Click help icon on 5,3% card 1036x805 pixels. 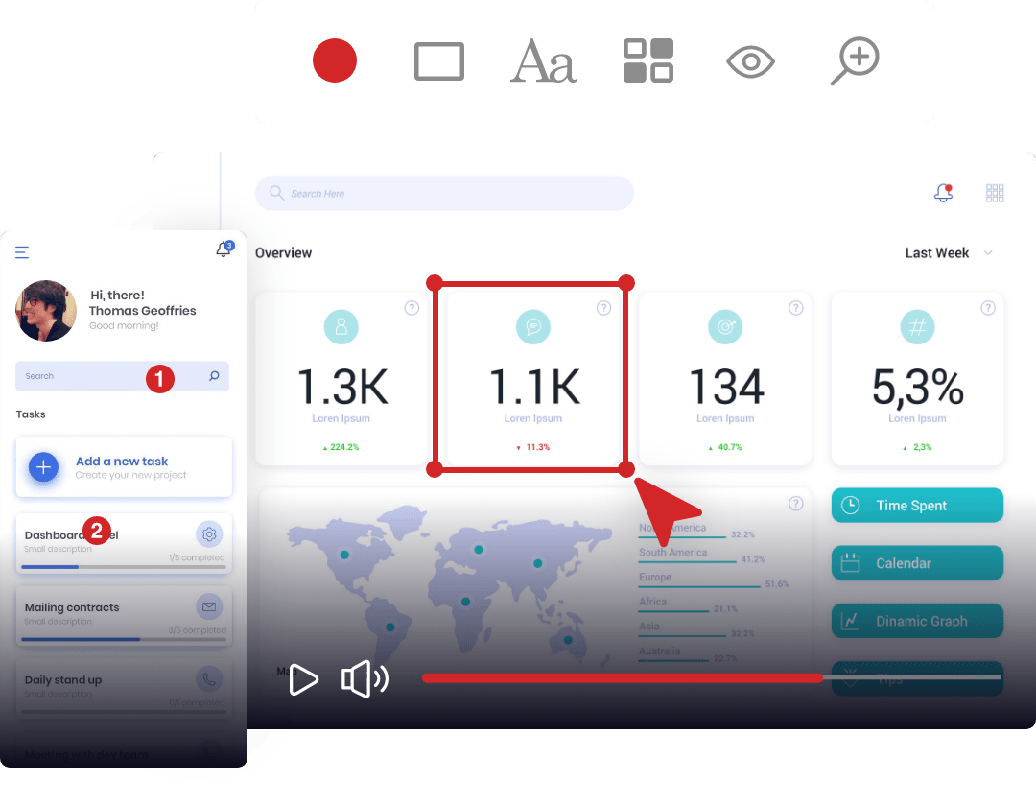coord(987,308)
